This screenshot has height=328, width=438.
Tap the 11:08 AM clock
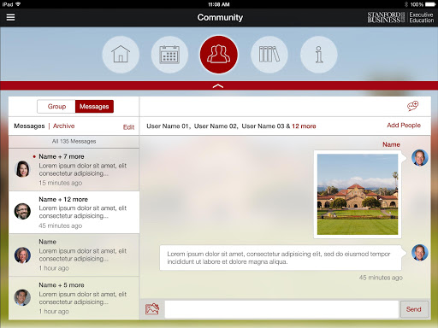point(219,4)
